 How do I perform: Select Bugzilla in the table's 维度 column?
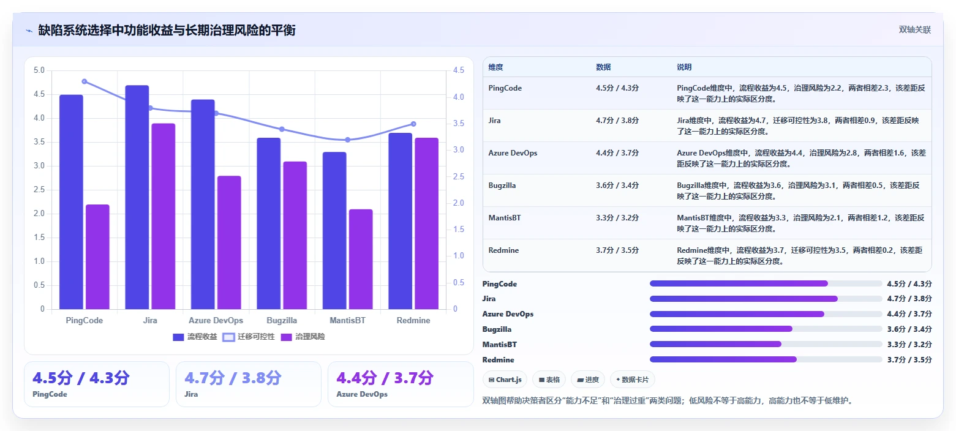(503, 186)
